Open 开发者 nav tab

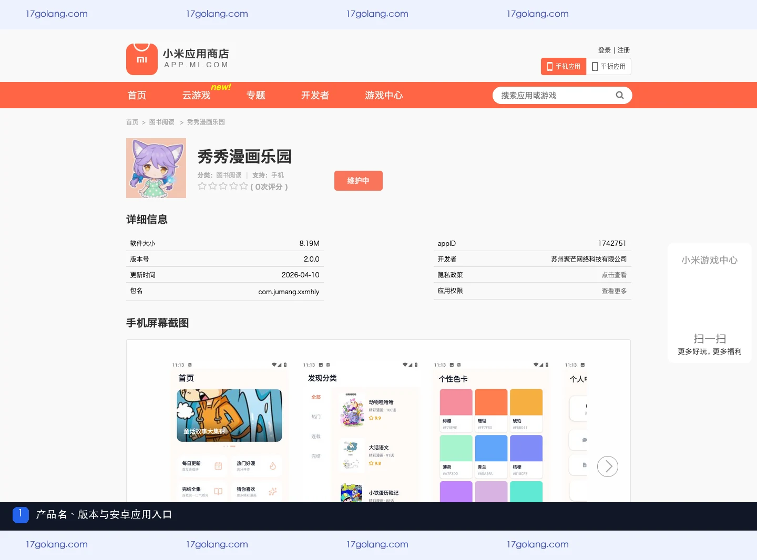315,95
